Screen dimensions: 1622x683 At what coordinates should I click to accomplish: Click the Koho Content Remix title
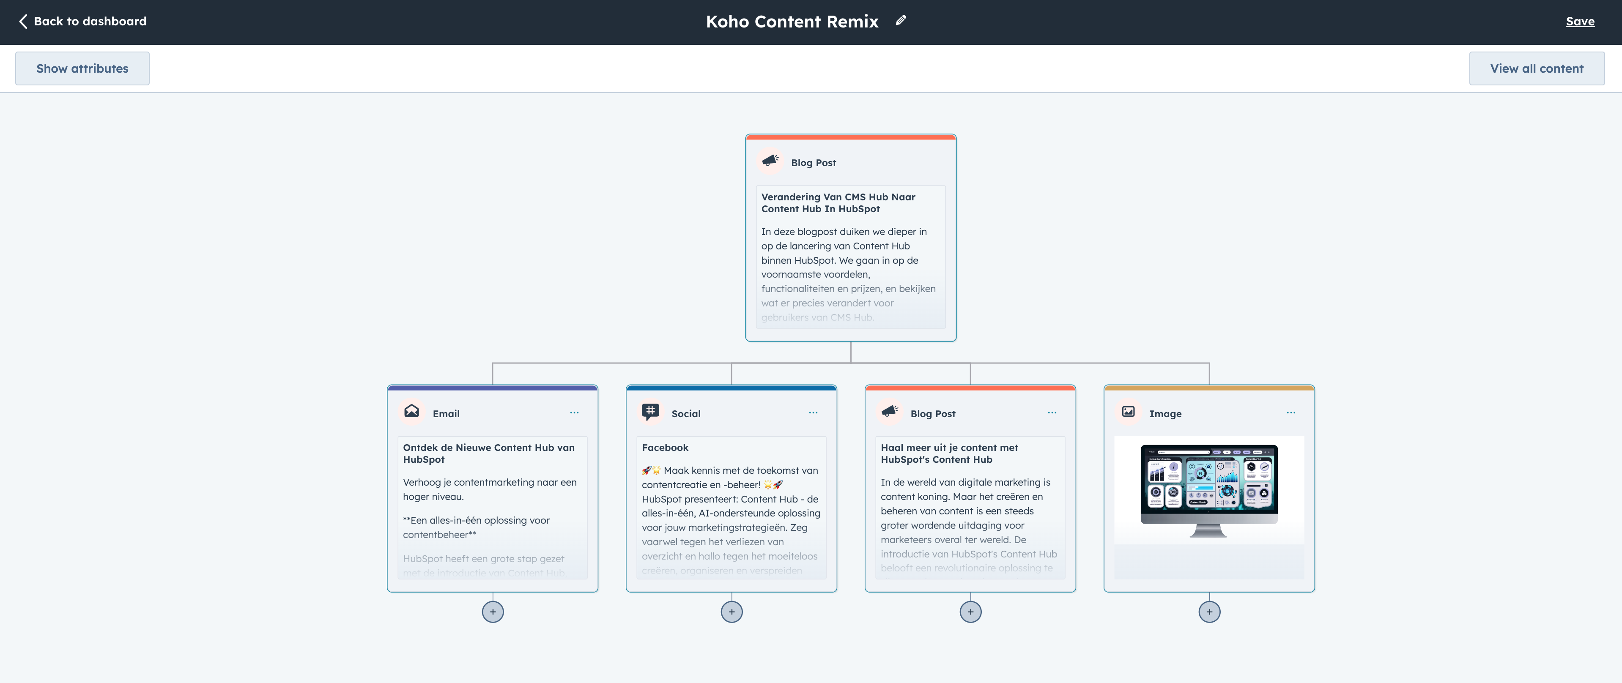792,22
